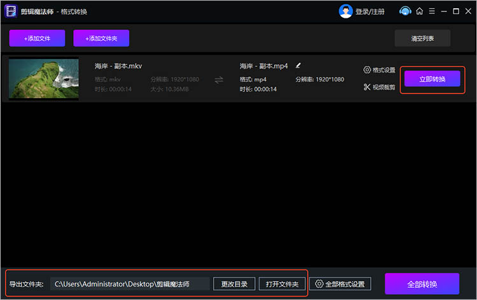The height and width of the screenshot is (300, 477).
Task: Maximize the window
Action: click(x=456, y=11)
